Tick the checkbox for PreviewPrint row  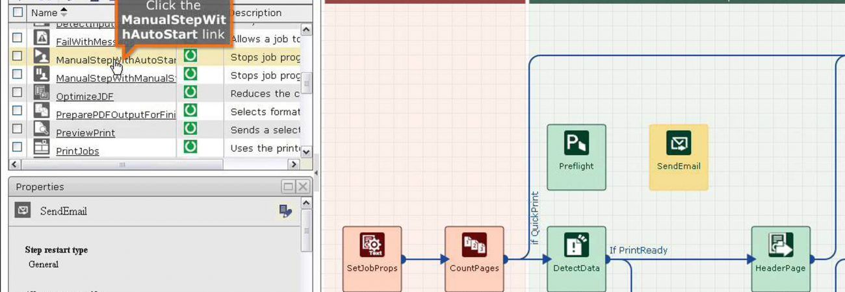point(18,128)
